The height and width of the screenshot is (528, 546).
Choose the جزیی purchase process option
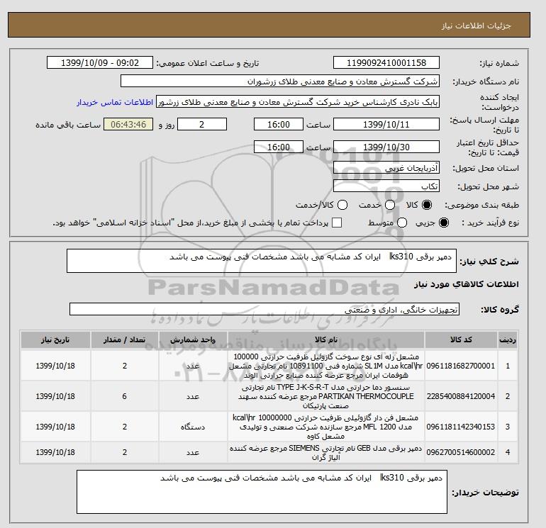pos(444,223)
